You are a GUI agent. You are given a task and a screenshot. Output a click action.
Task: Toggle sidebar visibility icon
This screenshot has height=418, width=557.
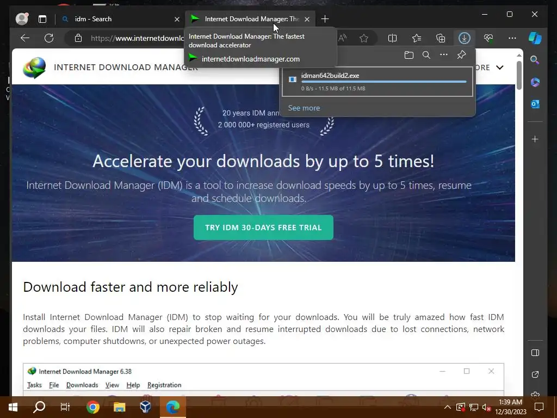[x=535, y=353]
